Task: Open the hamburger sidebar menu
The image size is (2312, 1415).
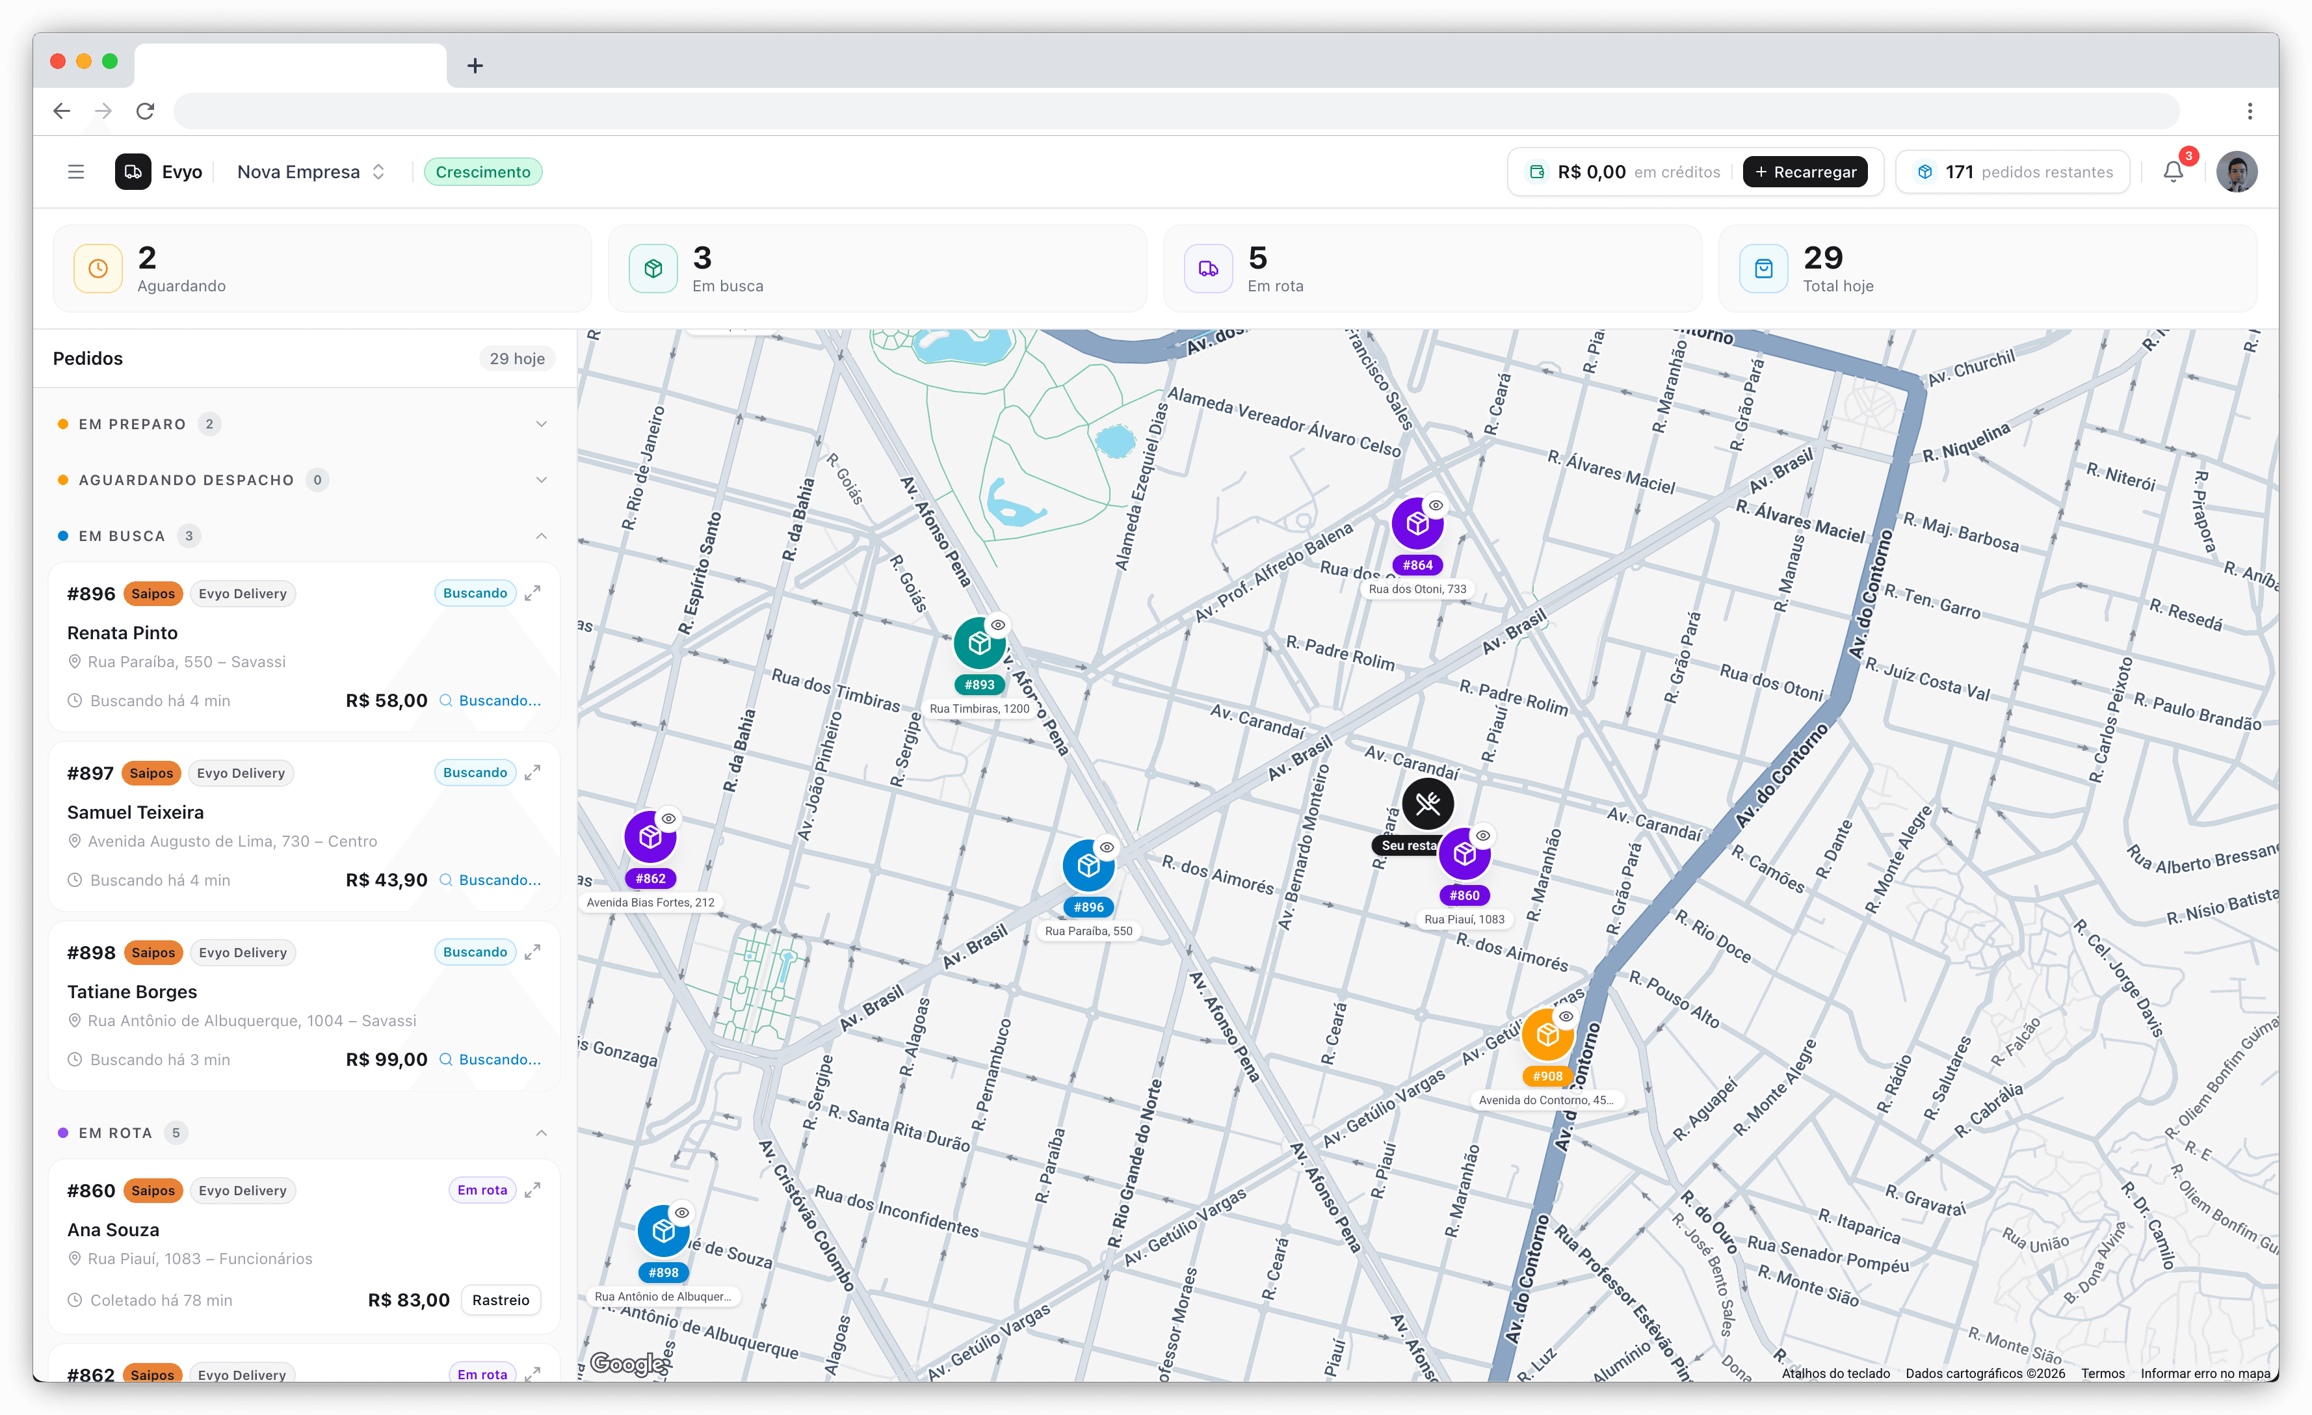Action: [76, 172]
